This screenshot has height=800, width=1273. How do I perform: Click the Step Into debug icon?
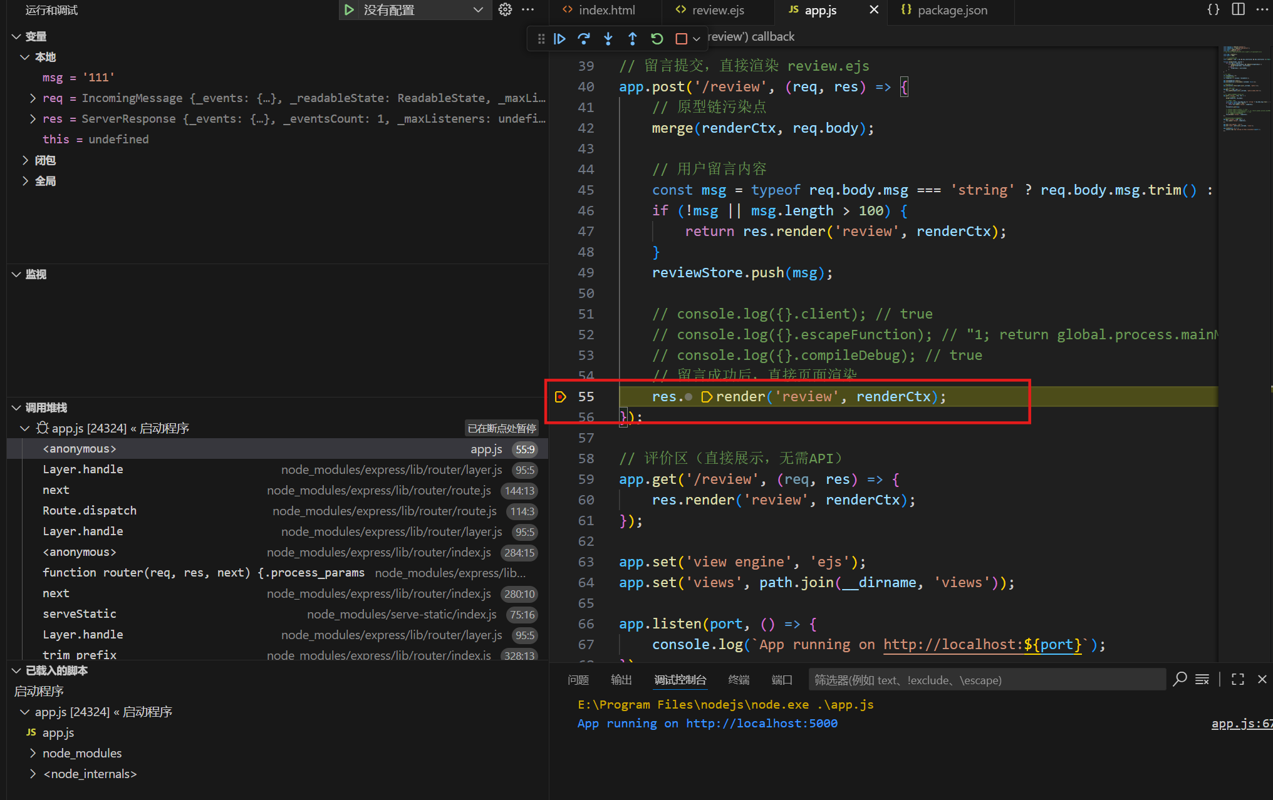click(608, 39)
